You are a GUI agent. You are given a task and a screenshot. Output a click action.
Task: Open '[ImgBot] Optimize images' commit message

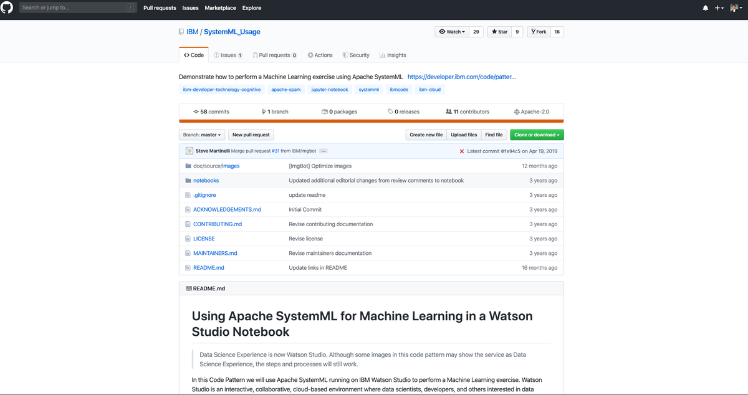320,166
